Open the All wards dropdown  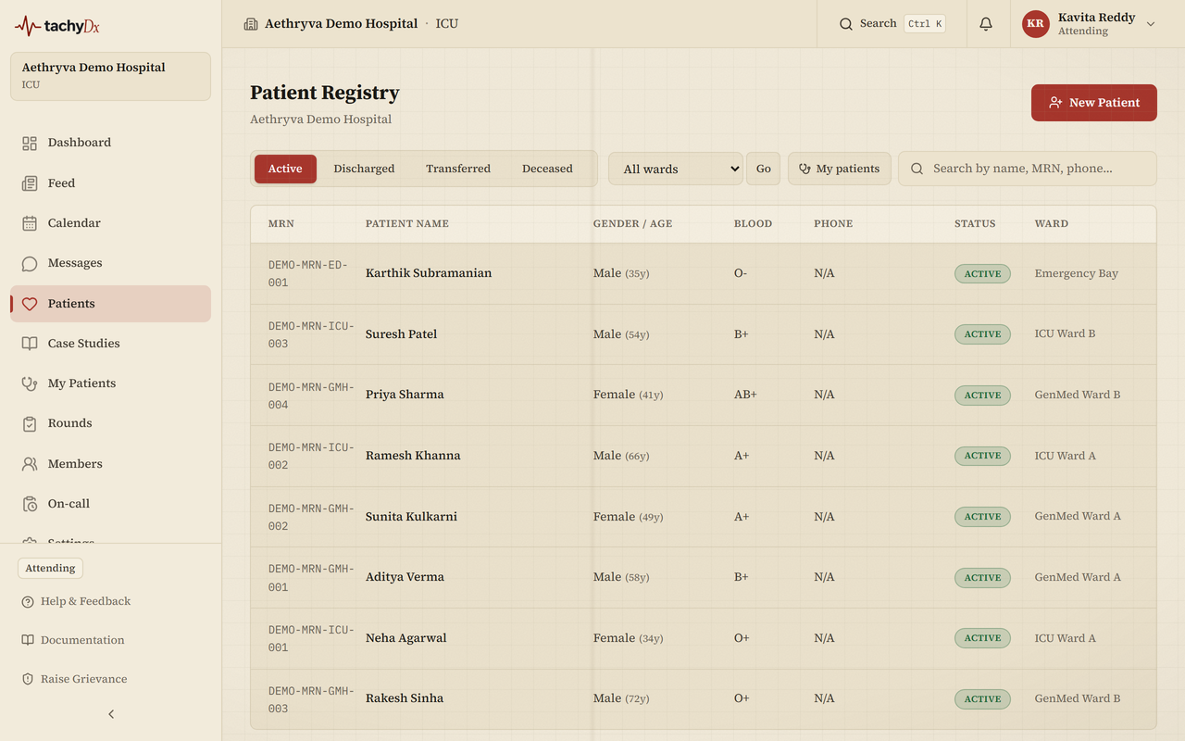(x=676, y=169)
